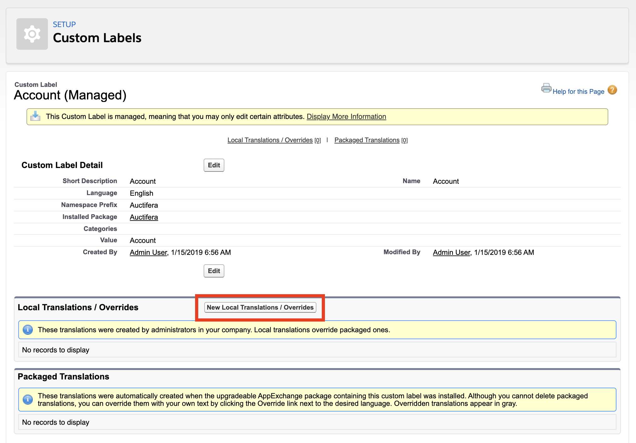Click the info icon in Packaged Translations notice
This screenshot has height=443, width=636.
(28, 400)
